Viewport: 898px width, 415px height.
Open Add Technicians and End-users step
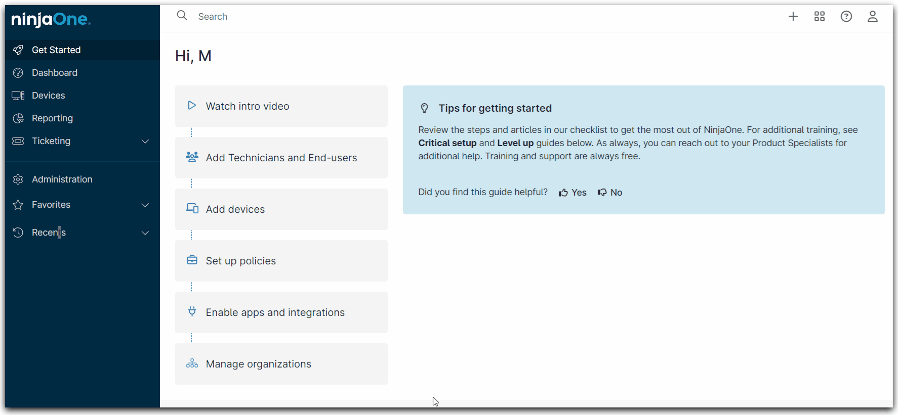(281, 158)
